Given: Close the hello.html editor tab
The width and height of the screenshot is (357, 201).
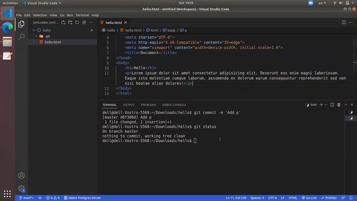Looking at the screenshot, I should 126,22.
